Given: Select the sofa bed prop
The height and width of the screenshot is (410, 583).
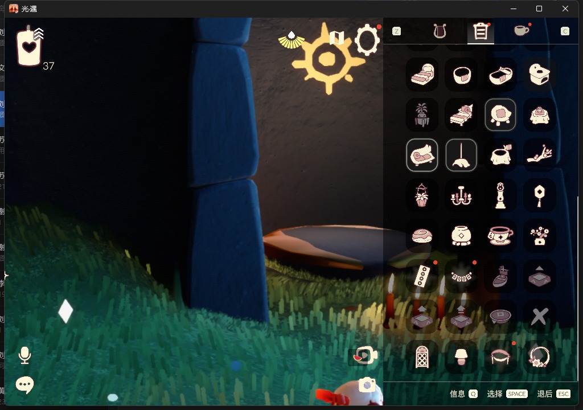Looking at the screenshot, I should pos(422,75).
